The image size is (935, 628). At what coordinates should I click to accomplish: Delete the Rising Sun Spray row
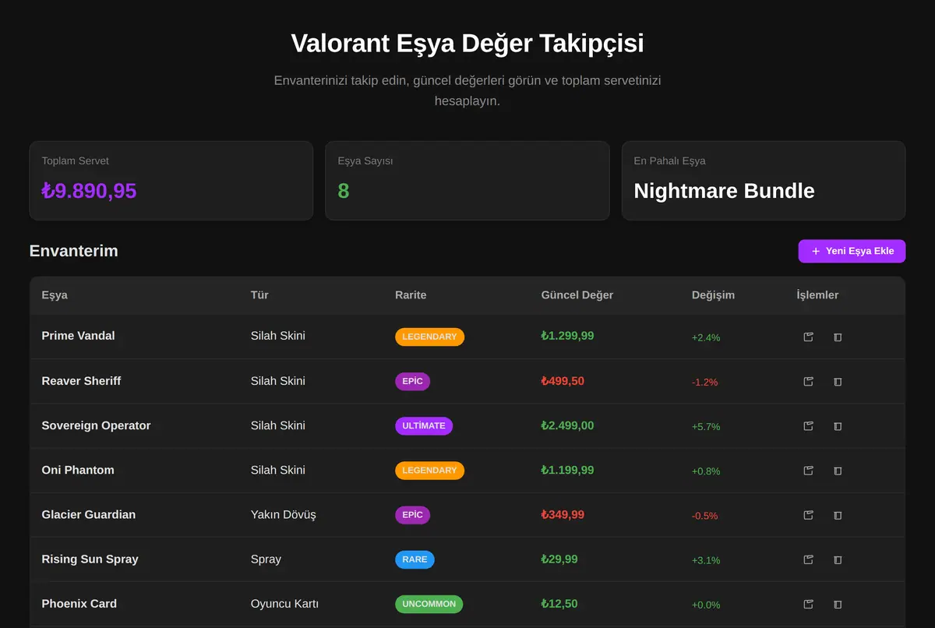pos(838,559)
